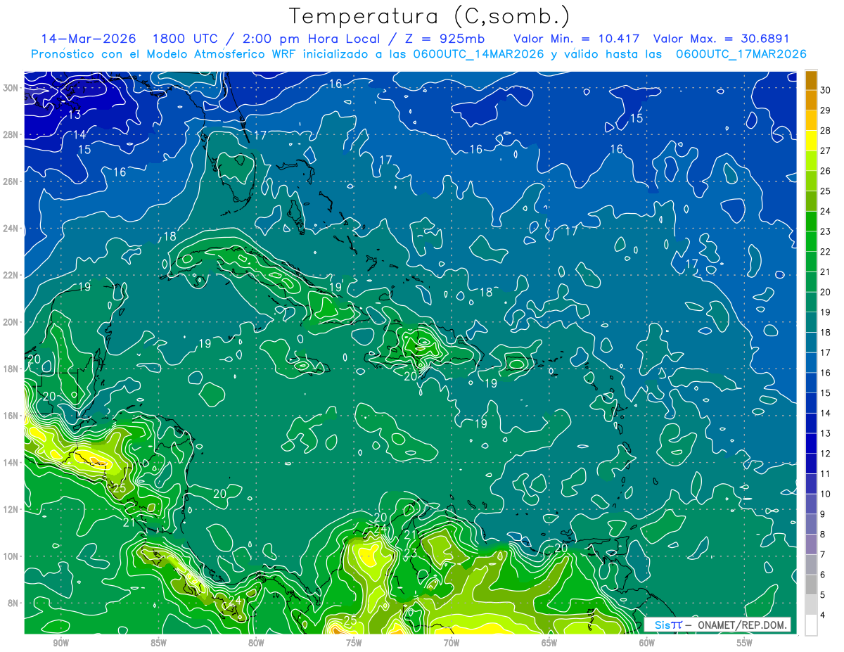Click the map contour label "14" near 28N
Screen dimensions: 844x652
(x=79, y=134)
